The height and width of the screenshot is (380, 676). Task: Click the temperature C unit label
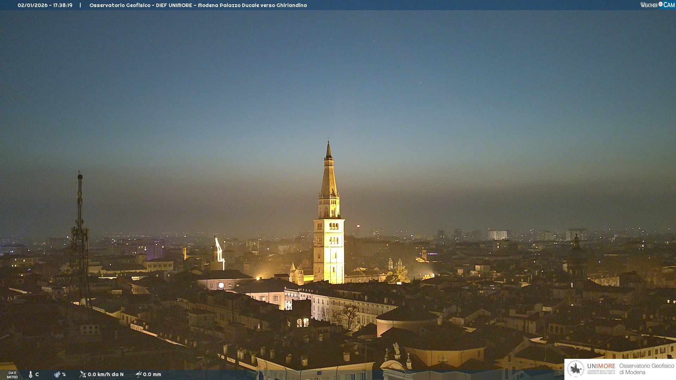(37, 374)
